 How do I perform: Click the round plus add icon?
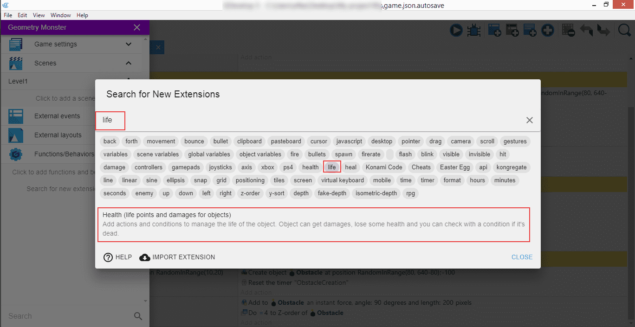[548, 31]
